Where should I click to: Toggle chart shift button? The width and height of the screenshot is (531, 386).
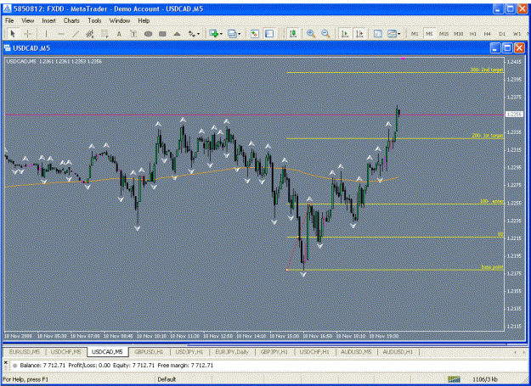click(x=359, y=33)
